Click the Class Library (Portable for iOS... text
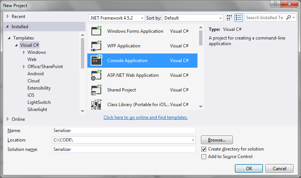 138,105
